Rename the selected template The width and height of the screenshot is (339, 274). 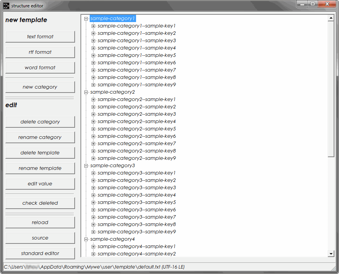click(x=40, y=168)
